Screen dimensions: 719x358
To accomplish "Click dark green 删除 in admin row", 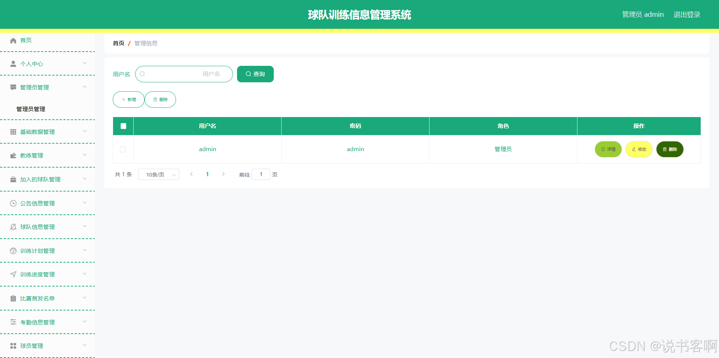I will pyautogui.click(x=670, y=149).
